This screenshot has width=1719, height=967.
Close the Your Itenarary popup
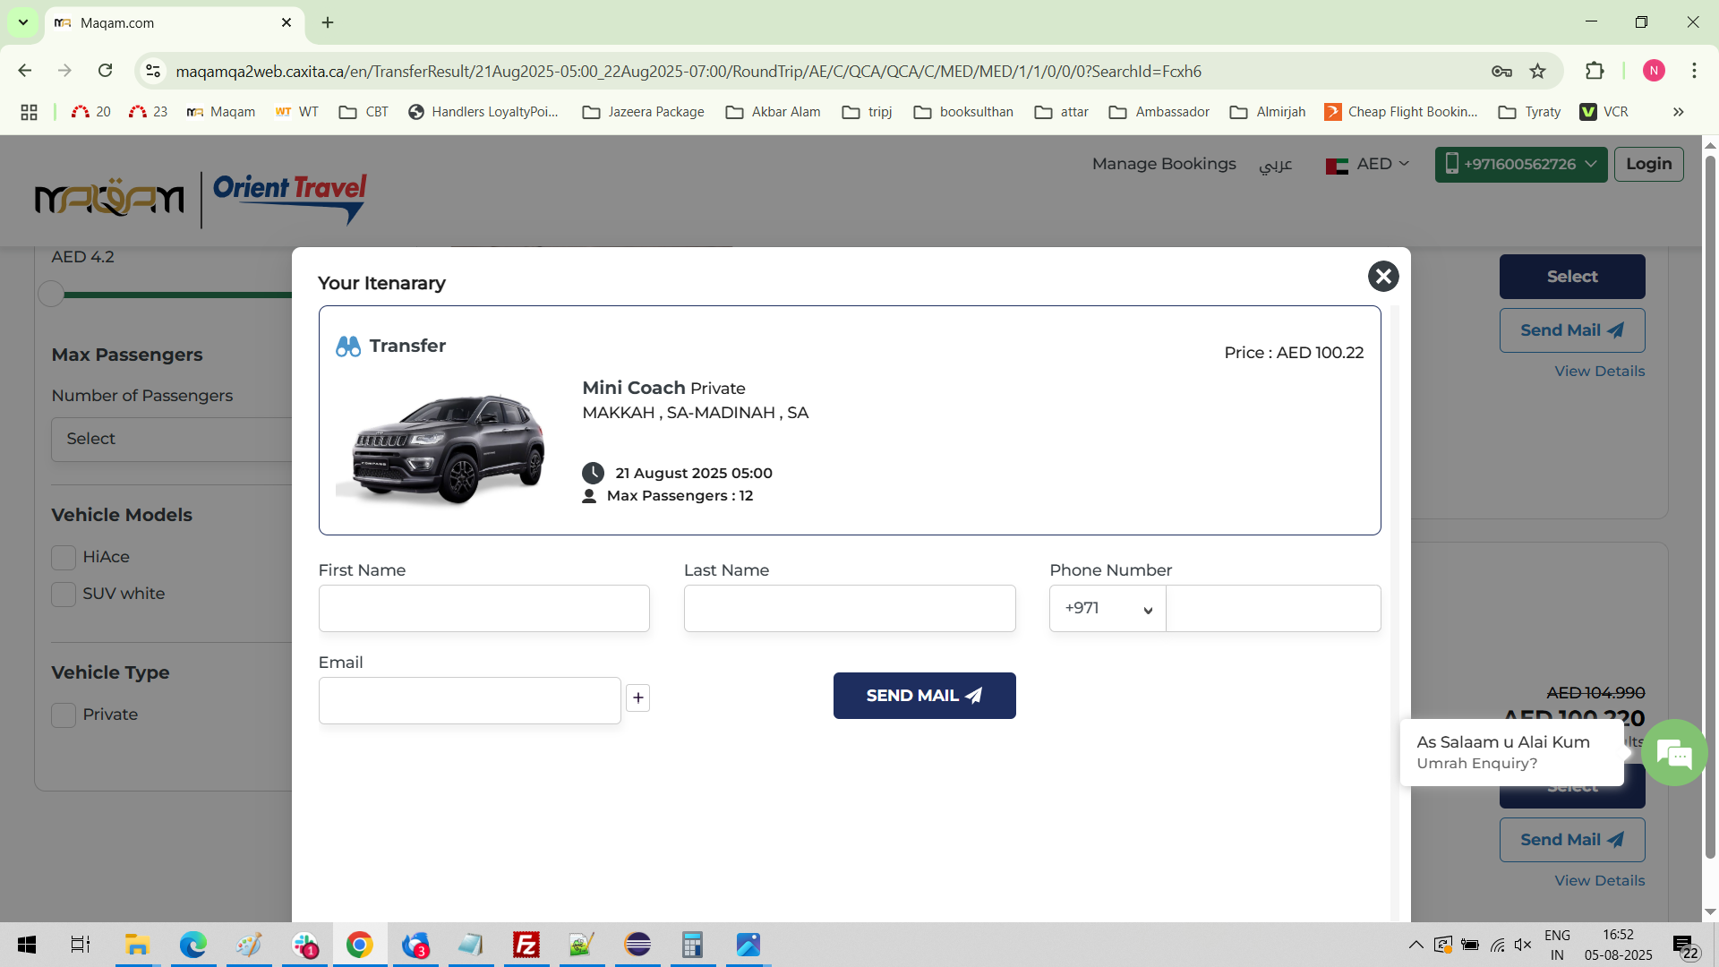coord(1382,276)
